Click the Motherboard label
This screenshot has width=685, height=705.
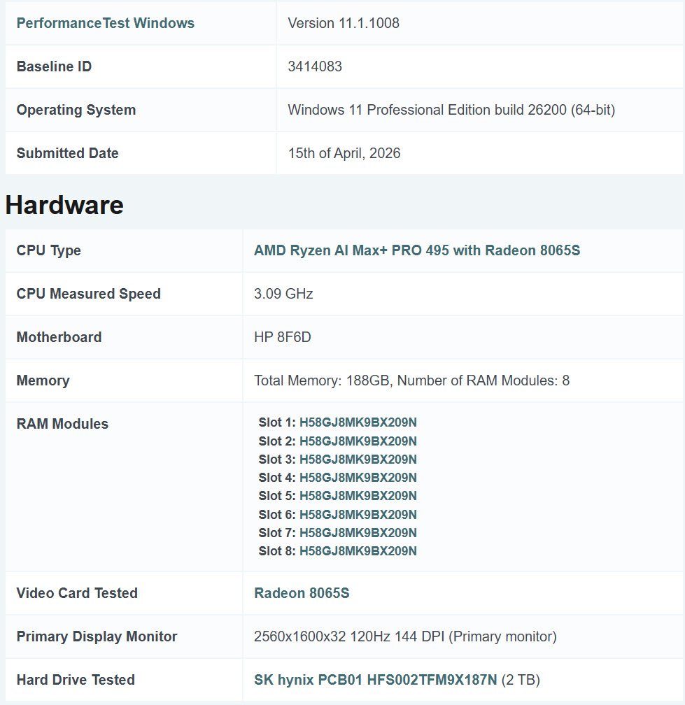click(59, 337)
